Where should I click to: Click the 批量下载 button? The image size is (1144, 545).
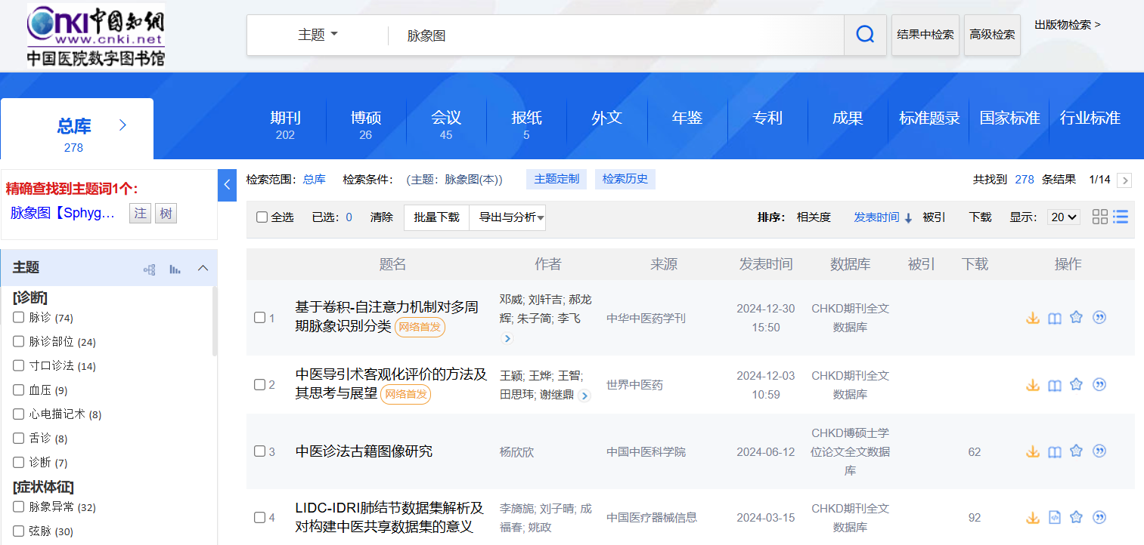[436, 217]
